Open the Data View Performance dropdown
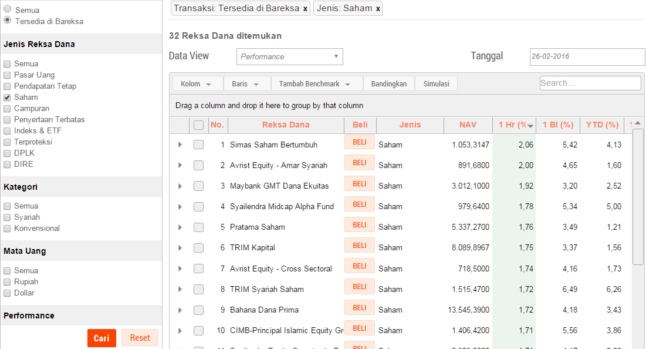 290,56
